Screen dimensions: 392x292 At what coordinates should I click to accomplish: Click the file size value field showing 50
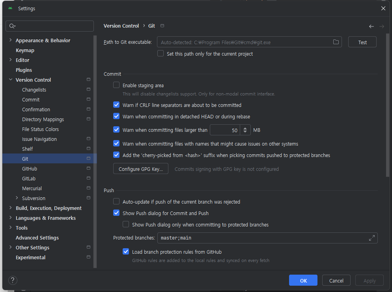(x=225, y=130)
